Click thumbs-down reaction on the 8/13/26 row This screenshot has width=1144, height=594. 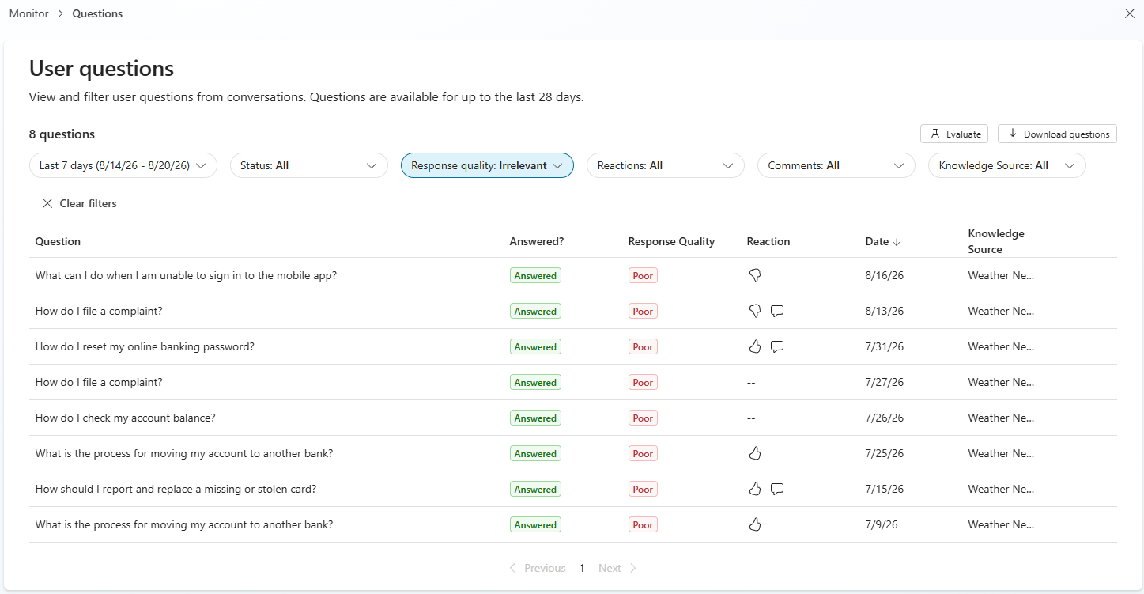click(755, 311)
